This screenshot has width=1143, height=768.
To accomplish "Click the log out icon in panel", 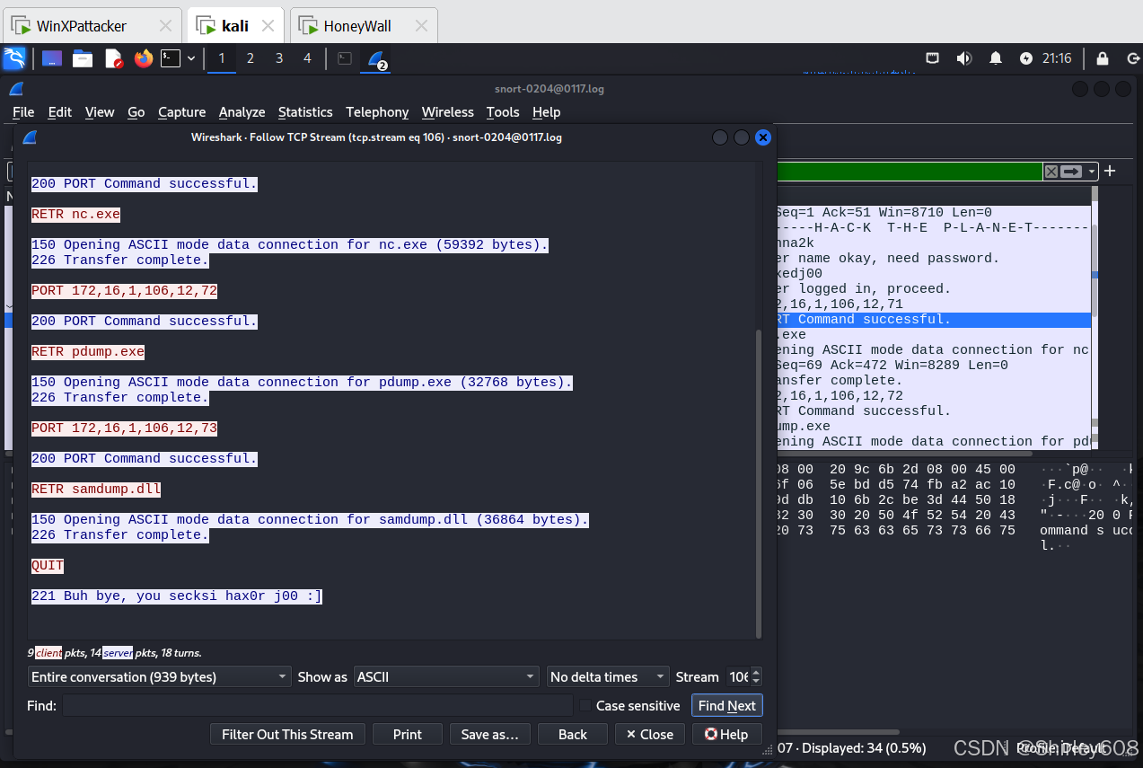I will 1132,58.
